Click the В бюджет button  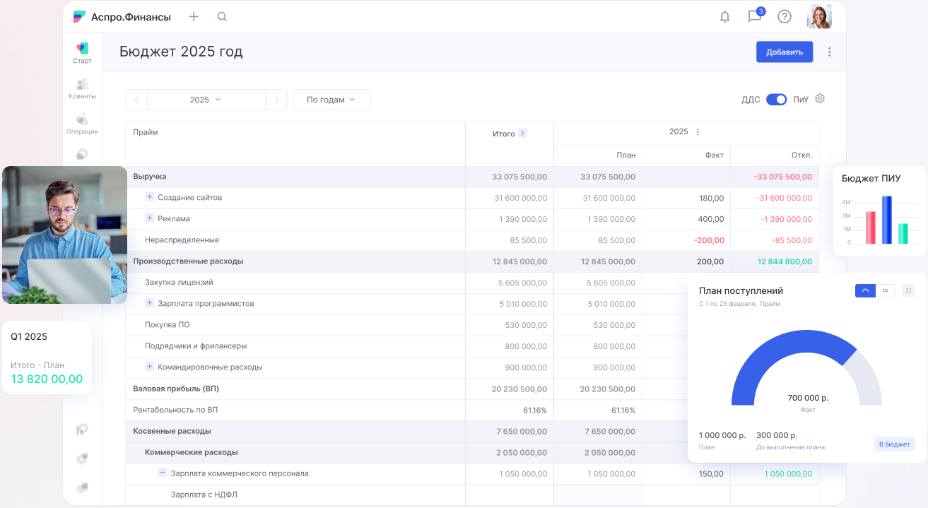click(x=894, y=444)
